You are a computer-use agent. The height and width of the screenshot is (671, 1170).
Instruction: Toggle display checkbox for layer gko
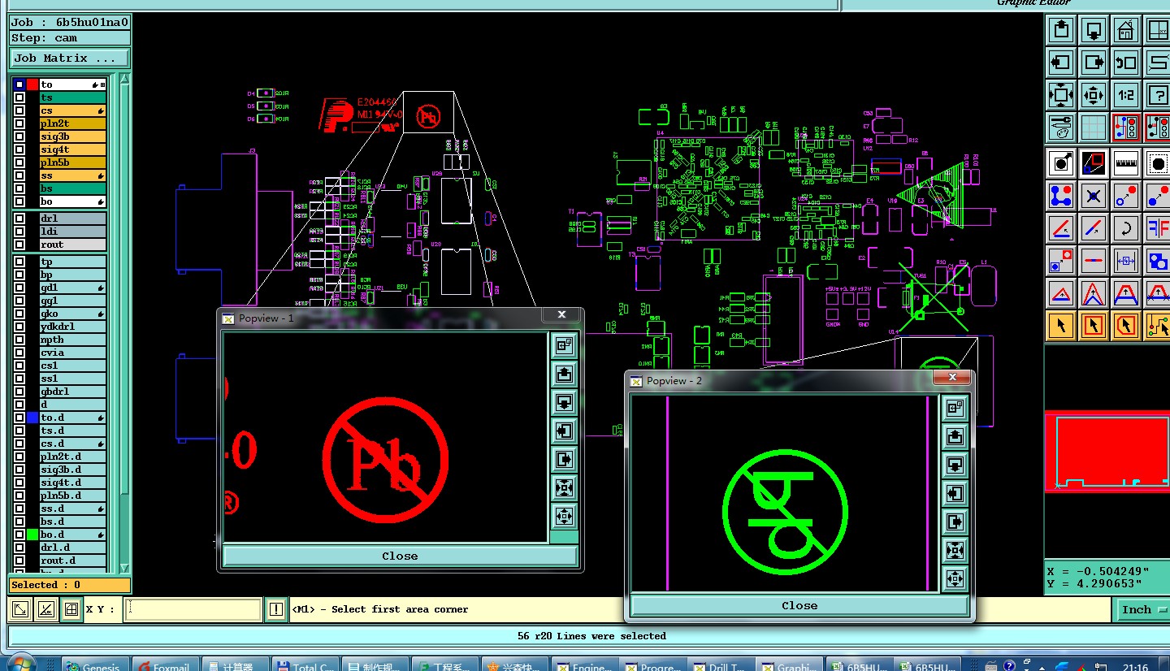pos(19,314)
